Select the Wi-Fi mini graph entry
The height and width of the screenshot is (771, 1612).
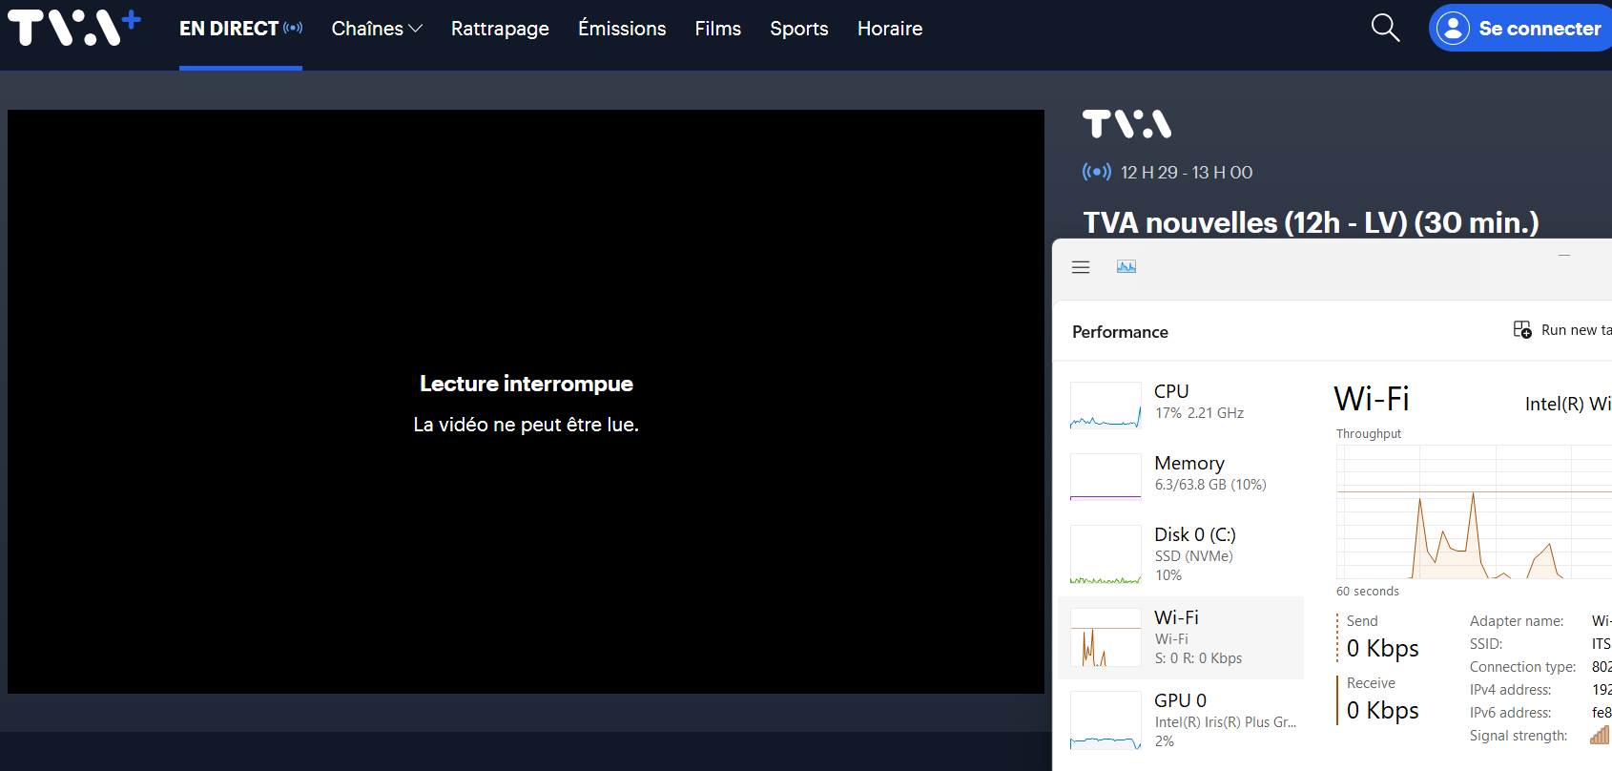pyautogui.click(x=1106, y=637)
